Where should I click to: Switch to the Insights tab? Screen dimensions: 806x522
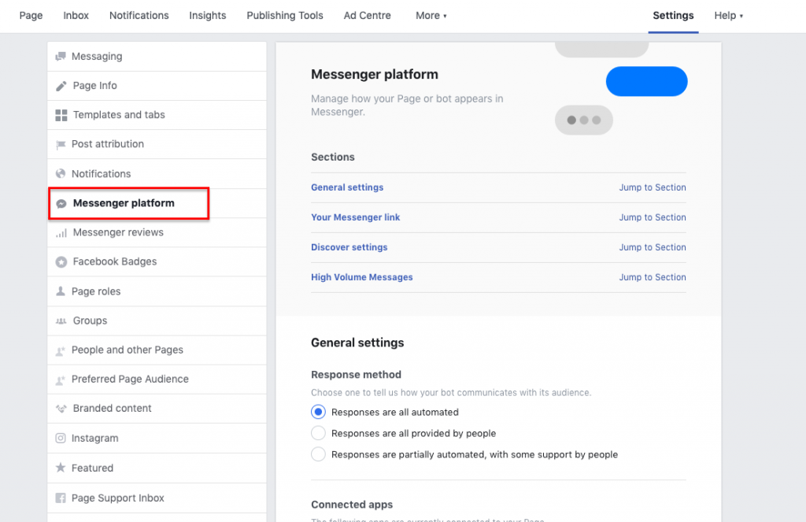pos(208,16)
